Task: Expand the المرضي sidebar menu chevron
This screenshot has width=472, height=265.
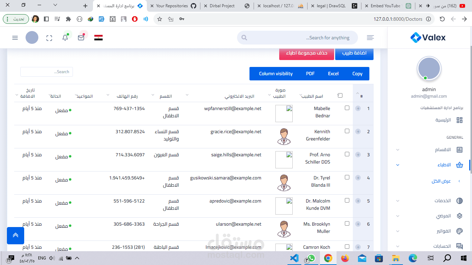Action: 398,216
